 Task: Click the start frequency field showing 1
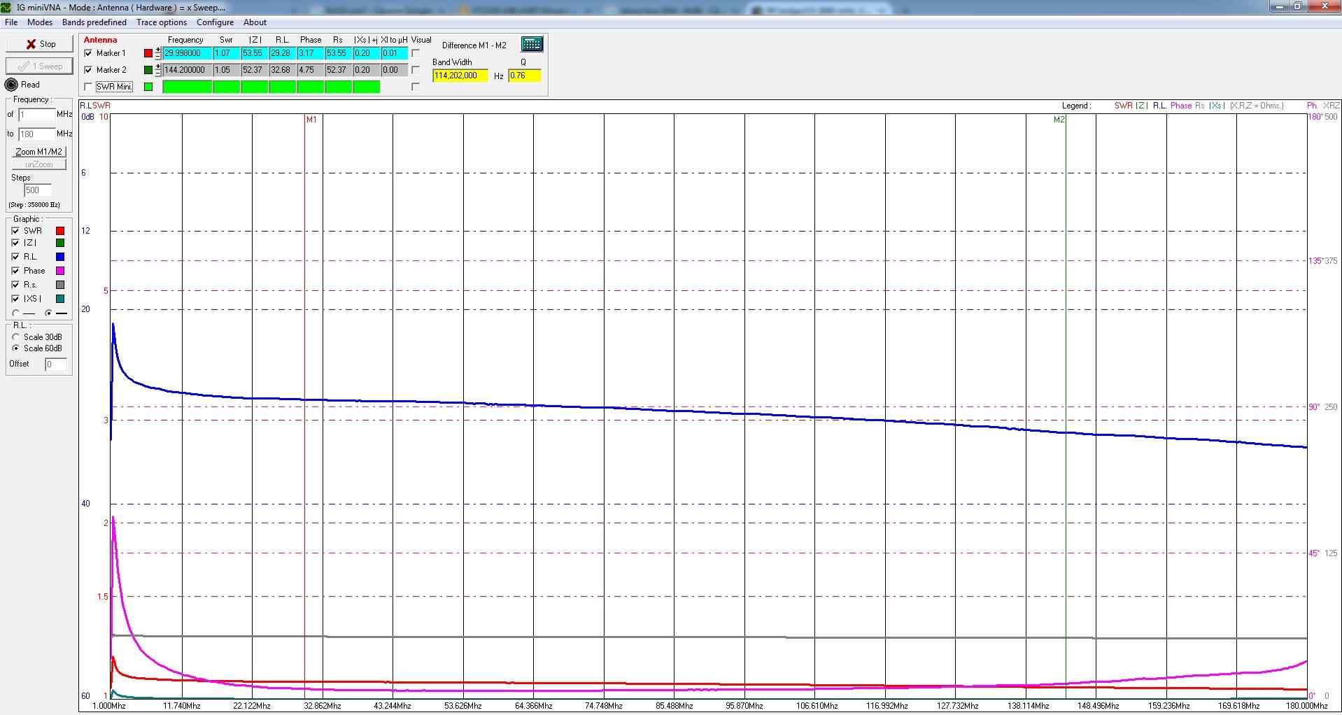36,114
